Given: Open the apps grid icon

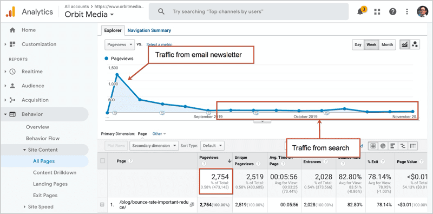Looking at the screenshot, I should pos(377,11).
